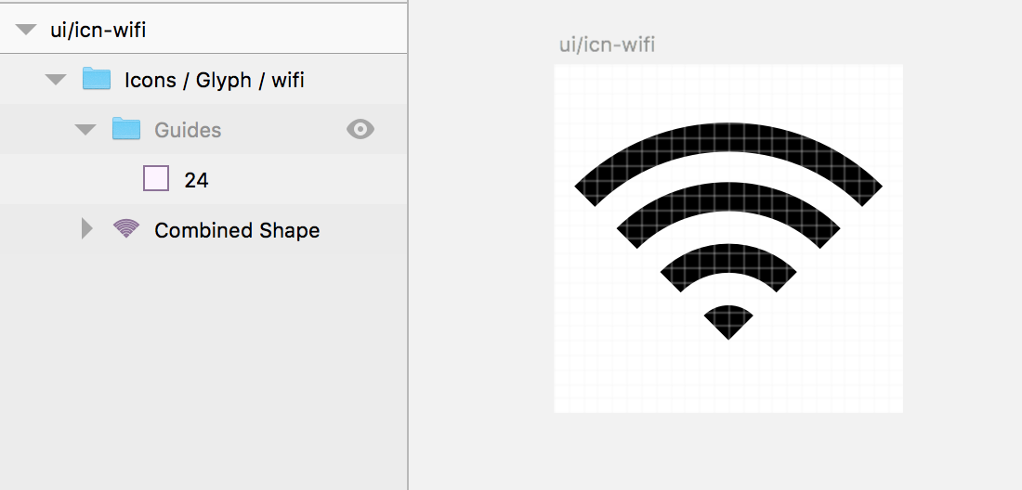Collapse the ui/icn-wifi artboard disclosure triangle
This screenshot has height=490, width=1022.
tap(25, 30)
